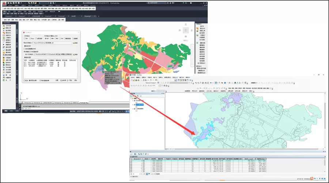This screenshot has width=329, height=183.
Task: Click the ViewCube top face in the map view
Action: click(185, 30)
